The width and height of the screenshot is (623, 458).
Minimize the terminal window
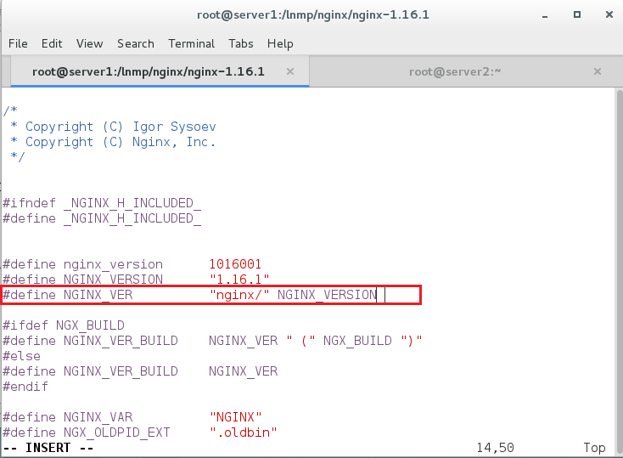tap(545, 15)
